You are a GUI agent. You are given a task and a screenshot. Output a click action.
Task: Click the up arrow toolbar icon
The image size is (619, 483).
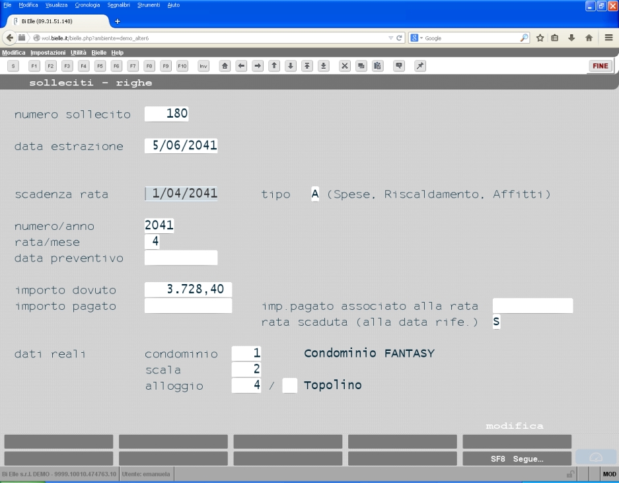tap(274, 66)
